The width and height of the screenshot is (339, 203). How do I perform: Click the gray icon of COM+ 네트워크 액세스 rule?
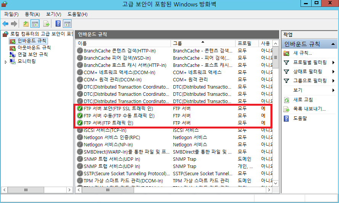(80, 72)
